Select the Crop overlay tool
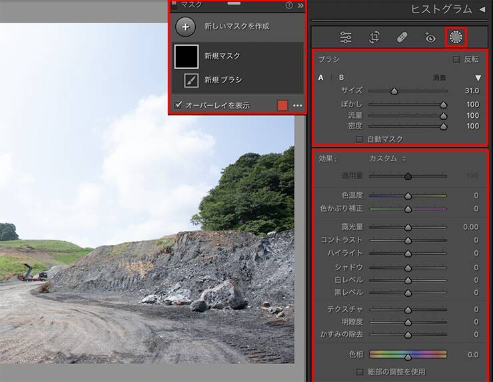 click(374, 37)
